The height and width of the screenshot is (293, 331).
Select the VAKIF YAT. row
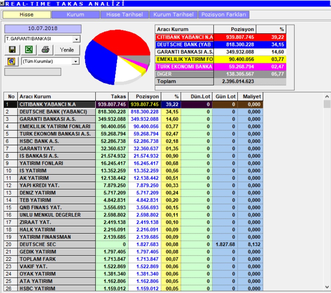point(134,267)
